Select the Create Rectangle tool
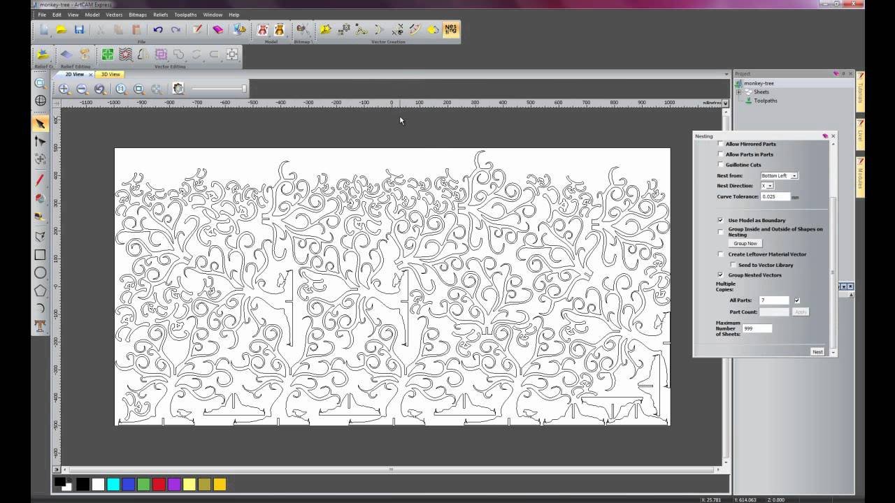 pos(41,255)
